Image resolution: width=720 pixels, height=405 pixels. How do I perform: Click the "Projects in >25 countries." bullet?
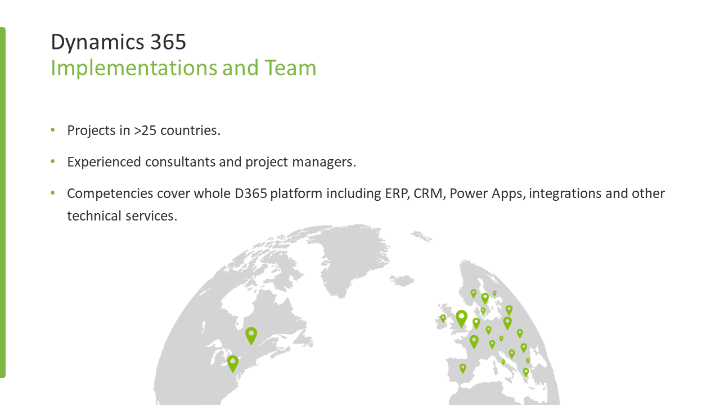point(143,130)
